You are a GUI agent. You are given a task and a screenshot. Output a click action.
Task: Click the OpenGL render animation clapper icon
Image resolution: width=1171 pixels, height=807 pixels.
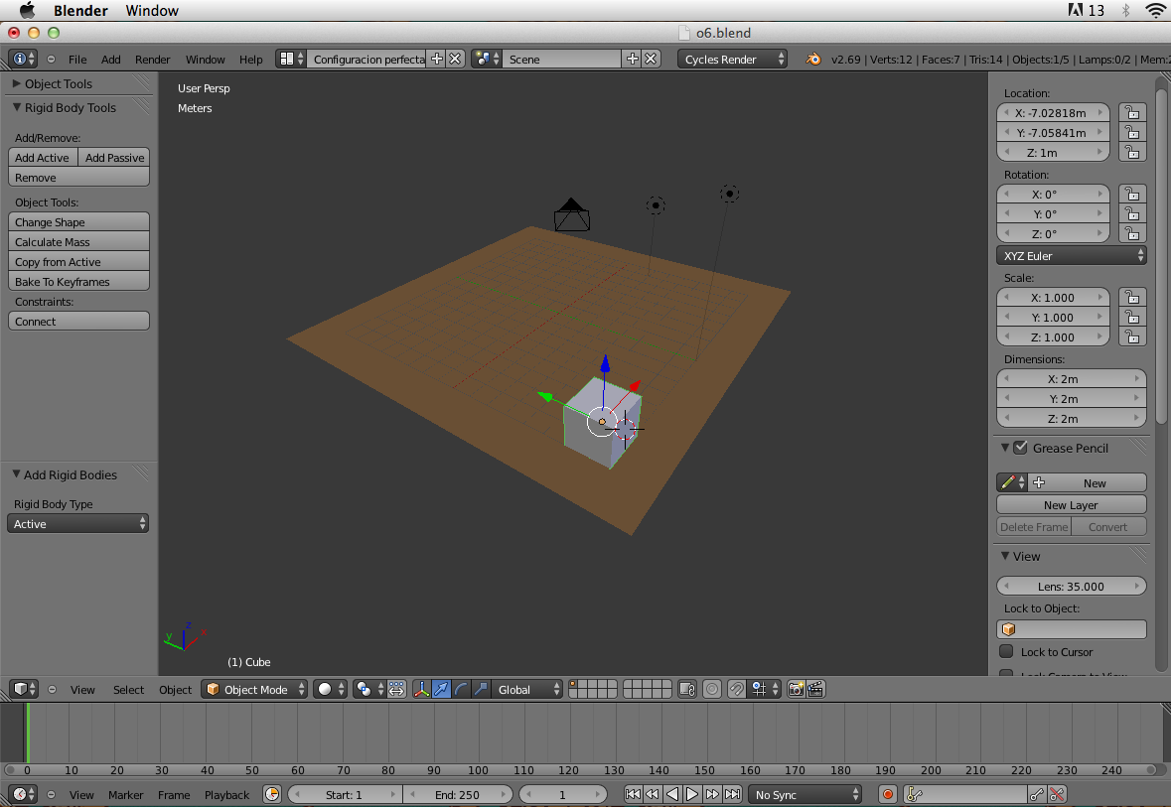(x=815, y=689)
